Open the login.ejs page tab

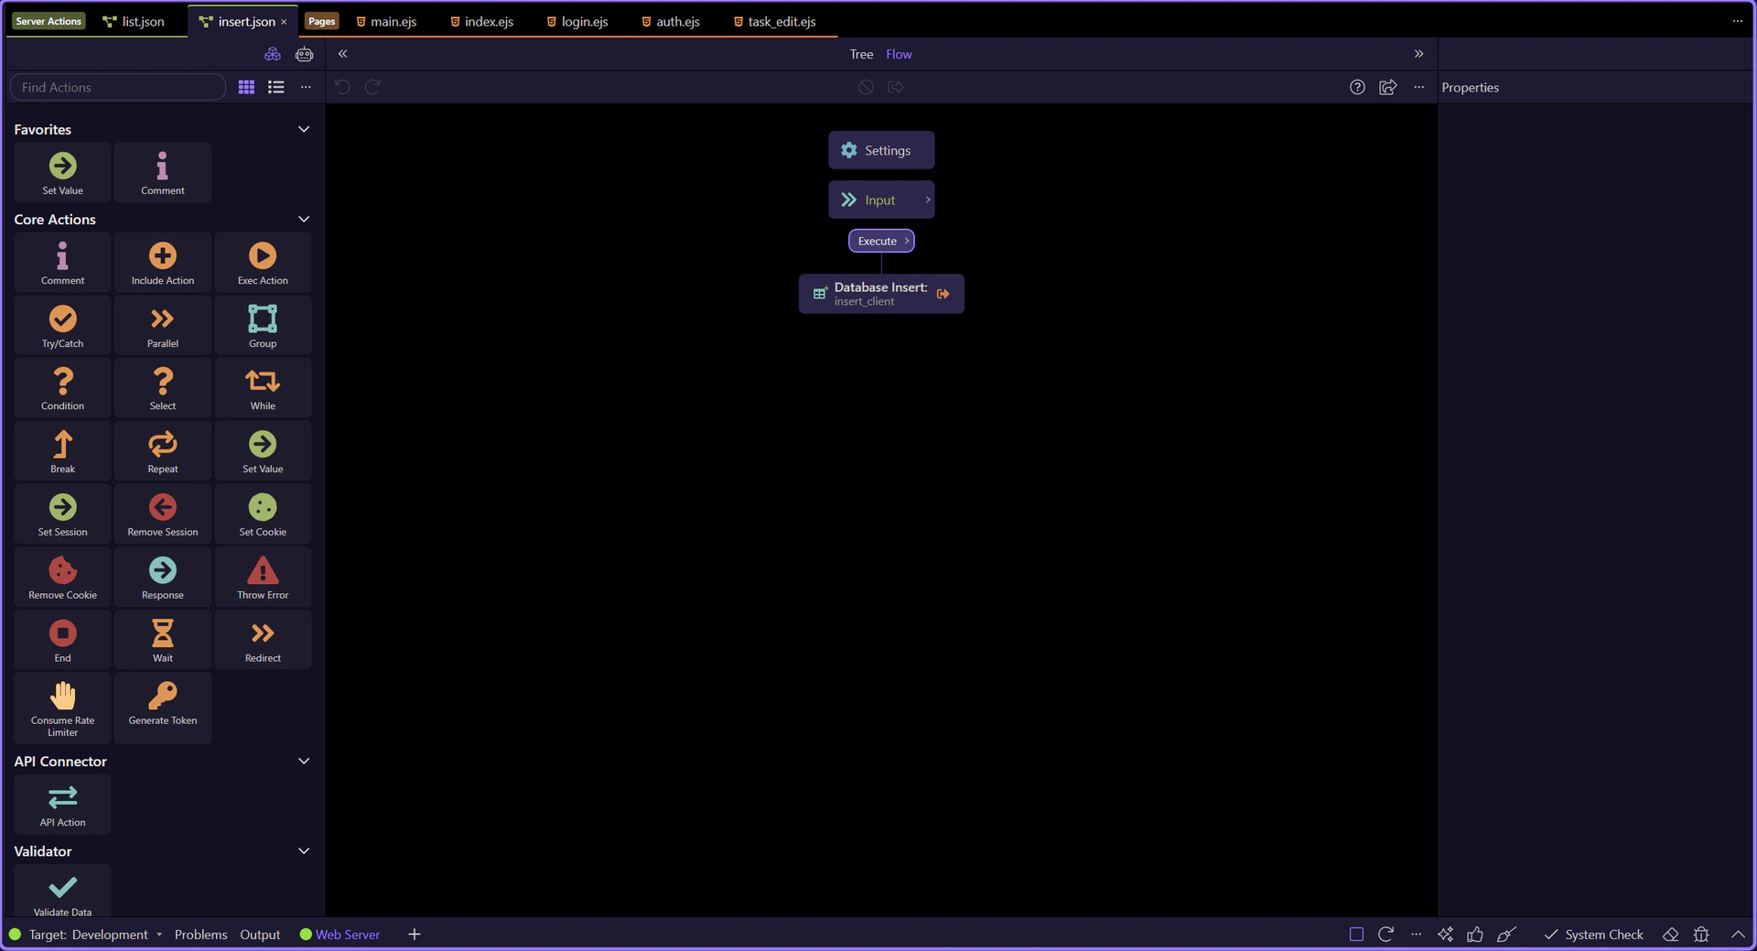point(577,21)
